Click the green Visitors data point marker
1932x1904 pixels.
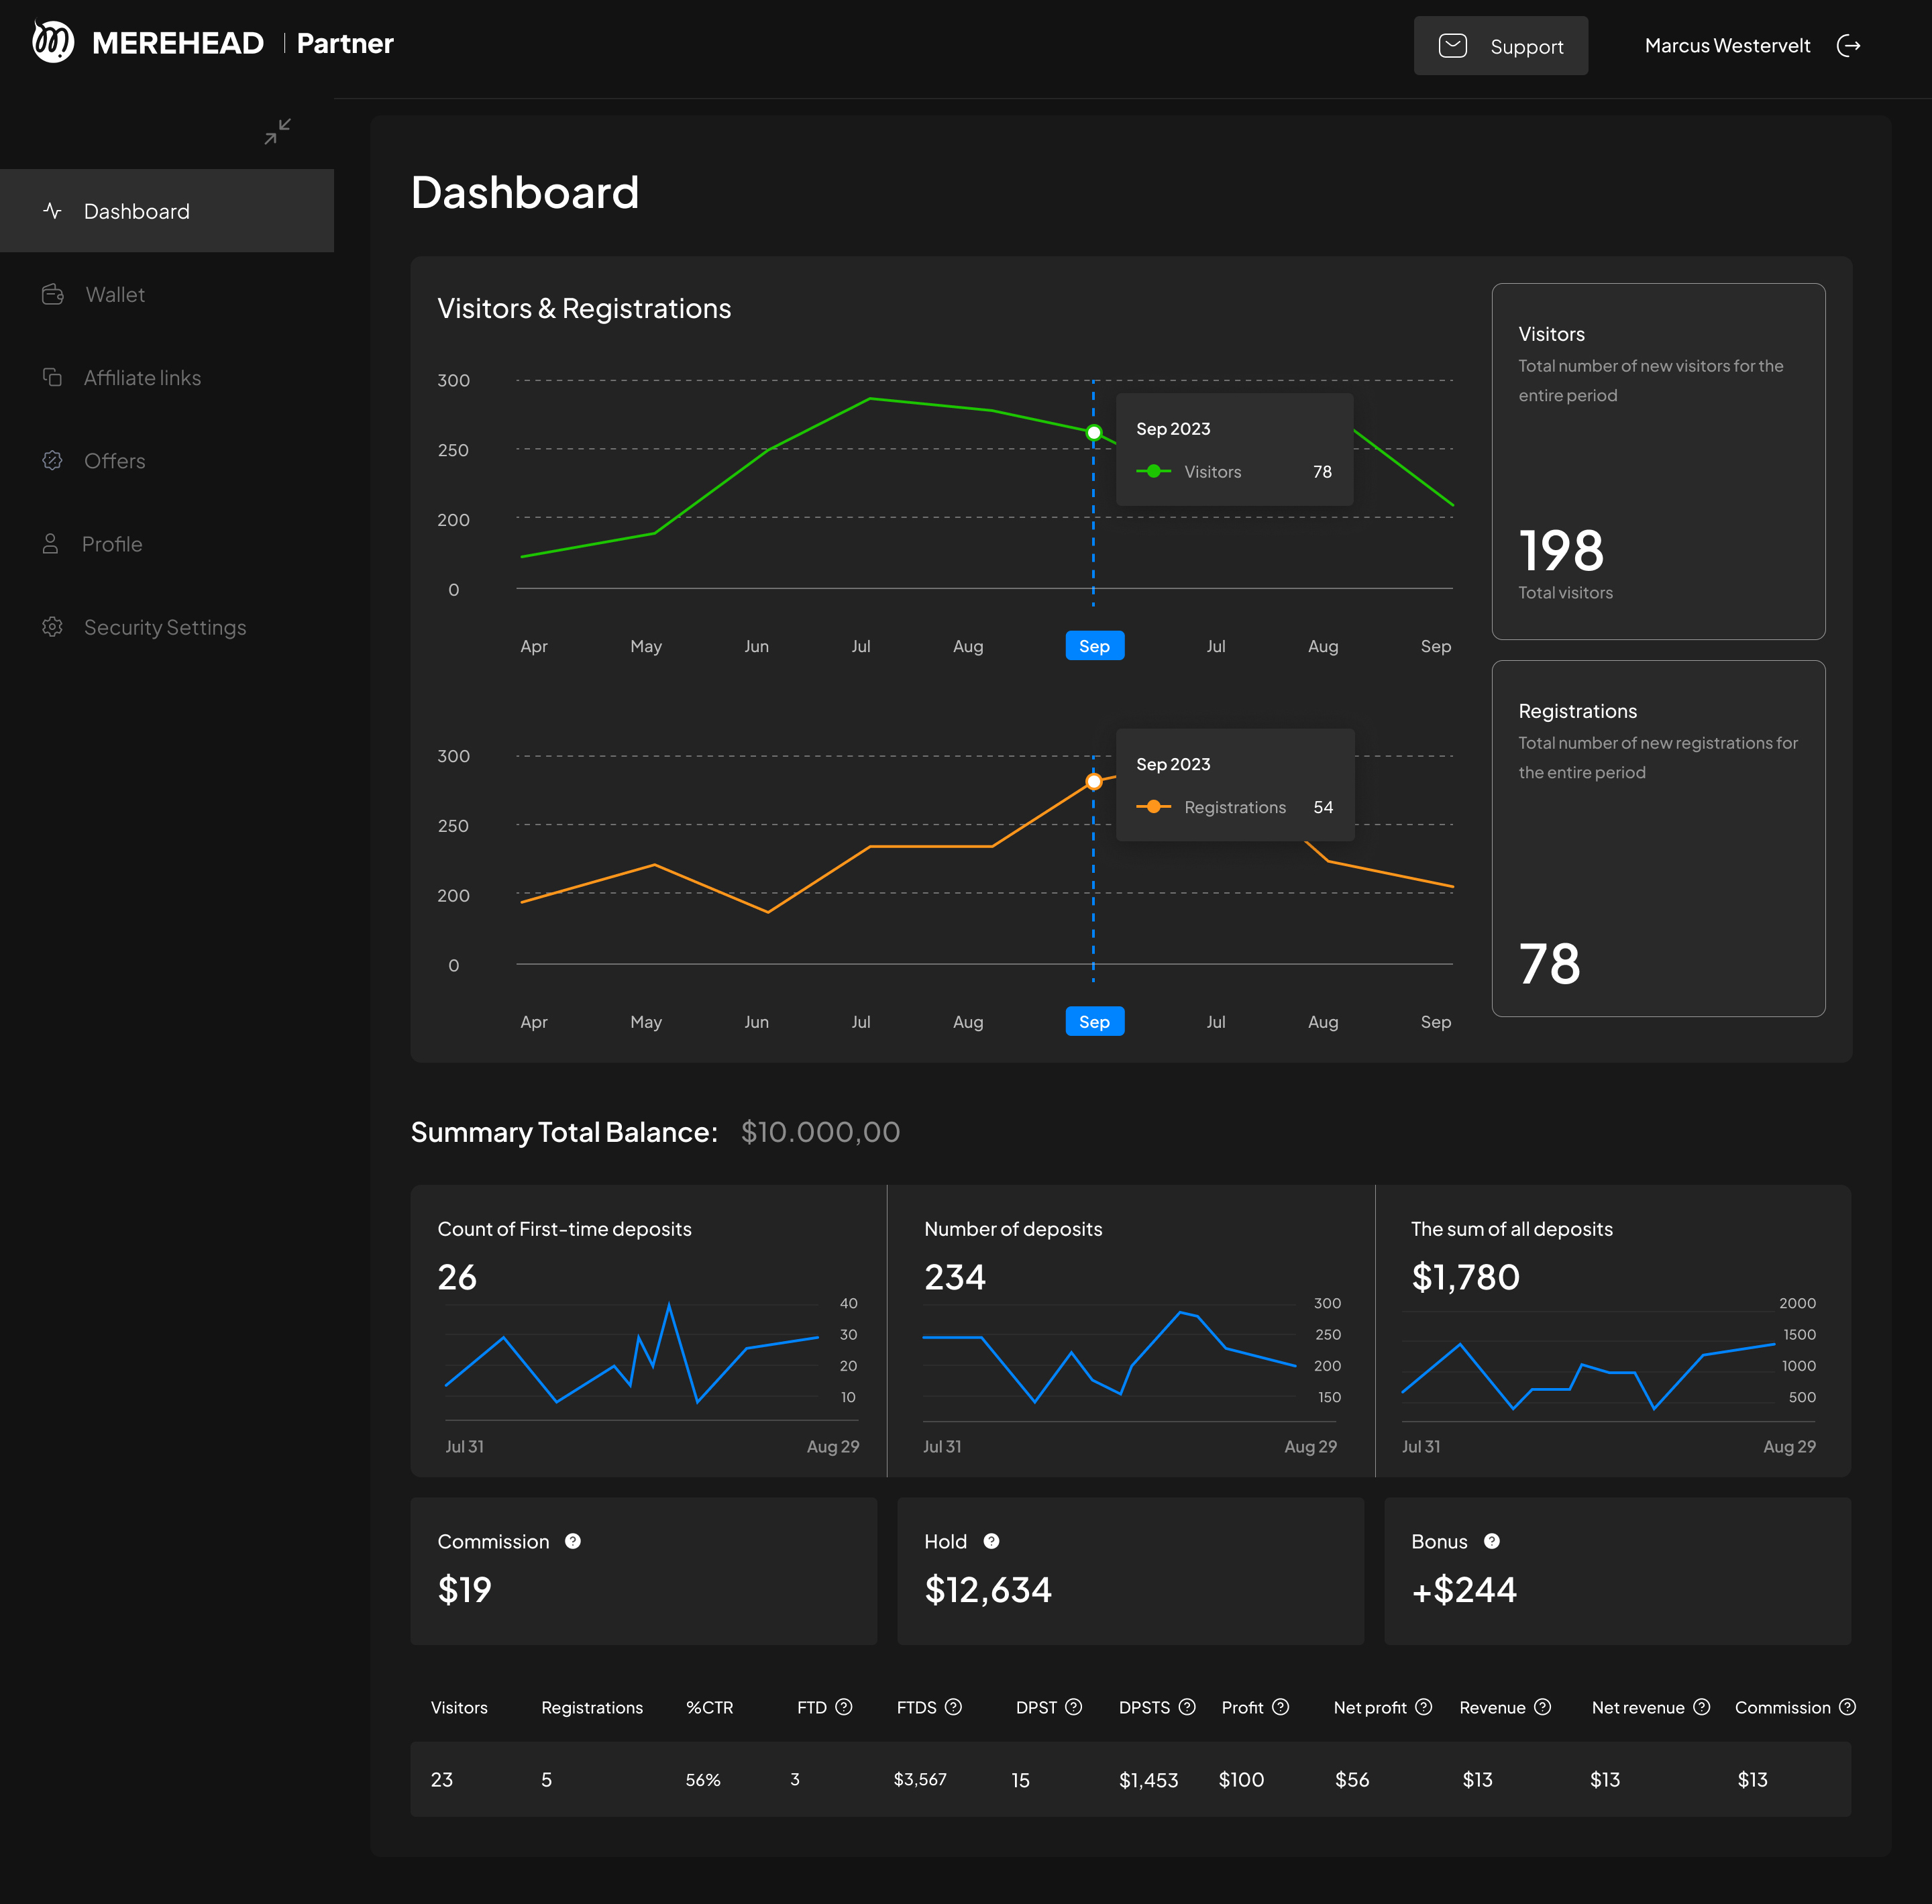point(1094,433)
